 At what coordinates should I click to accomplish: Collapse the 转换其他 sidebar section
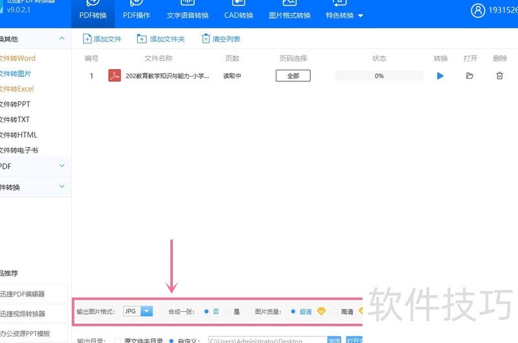(62, 39)
